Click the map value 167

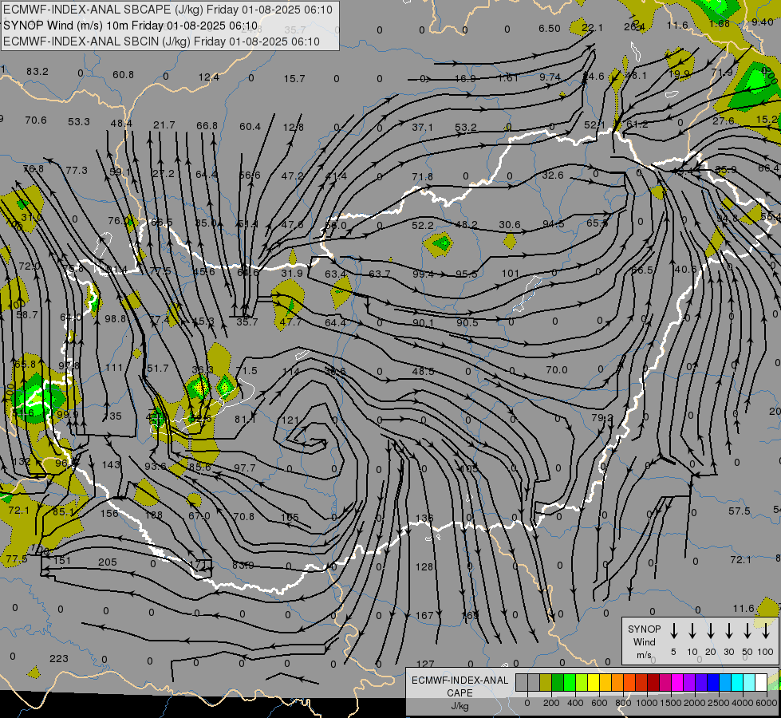point(424,615)
